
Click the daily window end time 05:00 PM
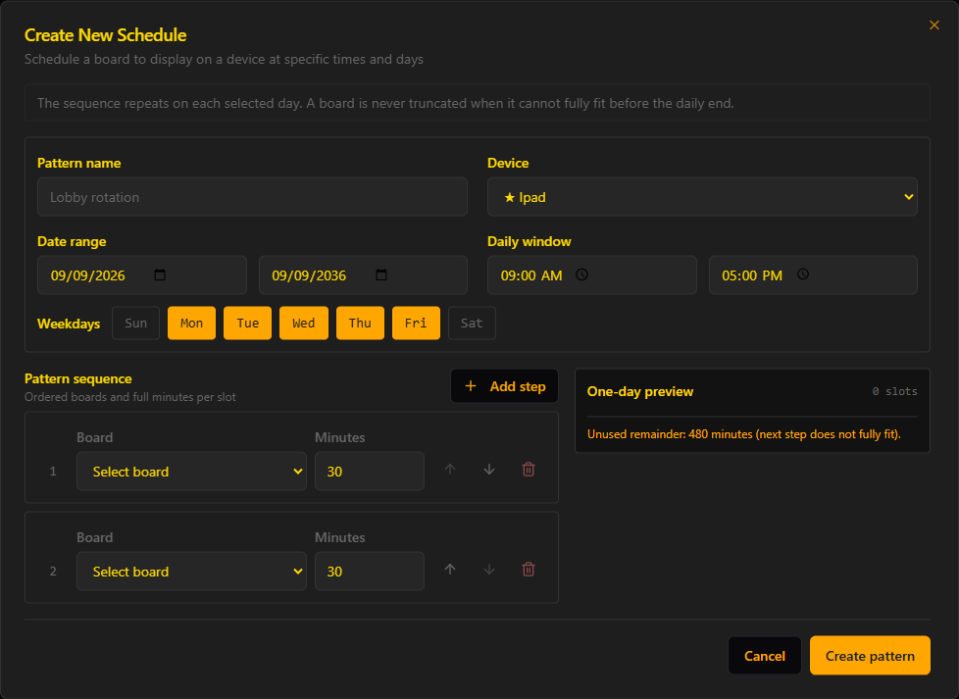[813, 275]
